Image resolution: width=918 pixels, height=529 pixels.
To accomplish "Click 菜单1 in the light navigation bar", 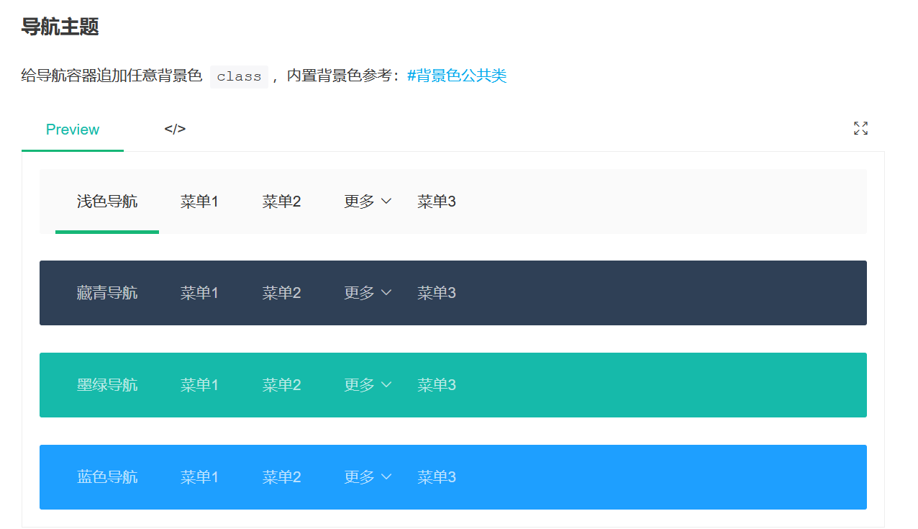I will [x=200, y=201].
